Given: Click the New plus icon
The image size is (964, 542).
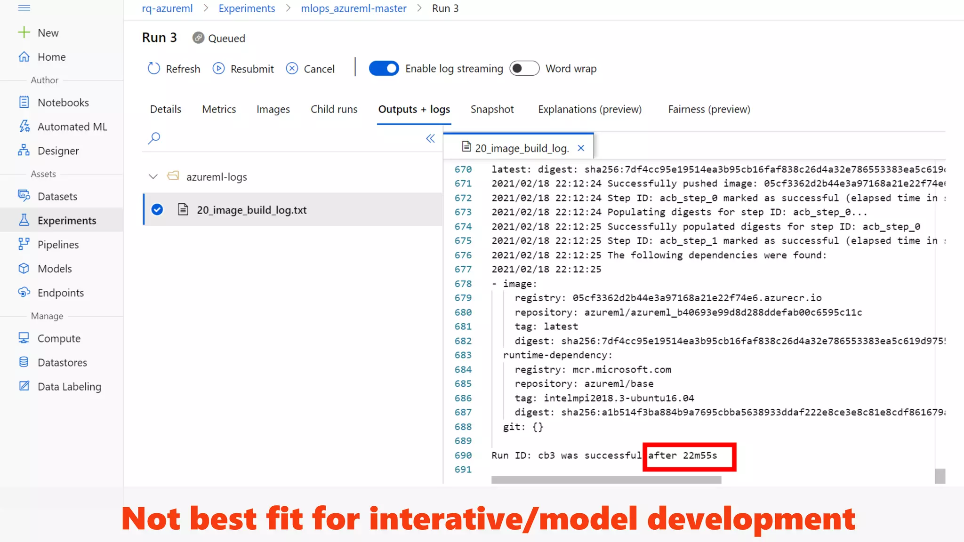Looking at the screenshot, I should [24, 32].
